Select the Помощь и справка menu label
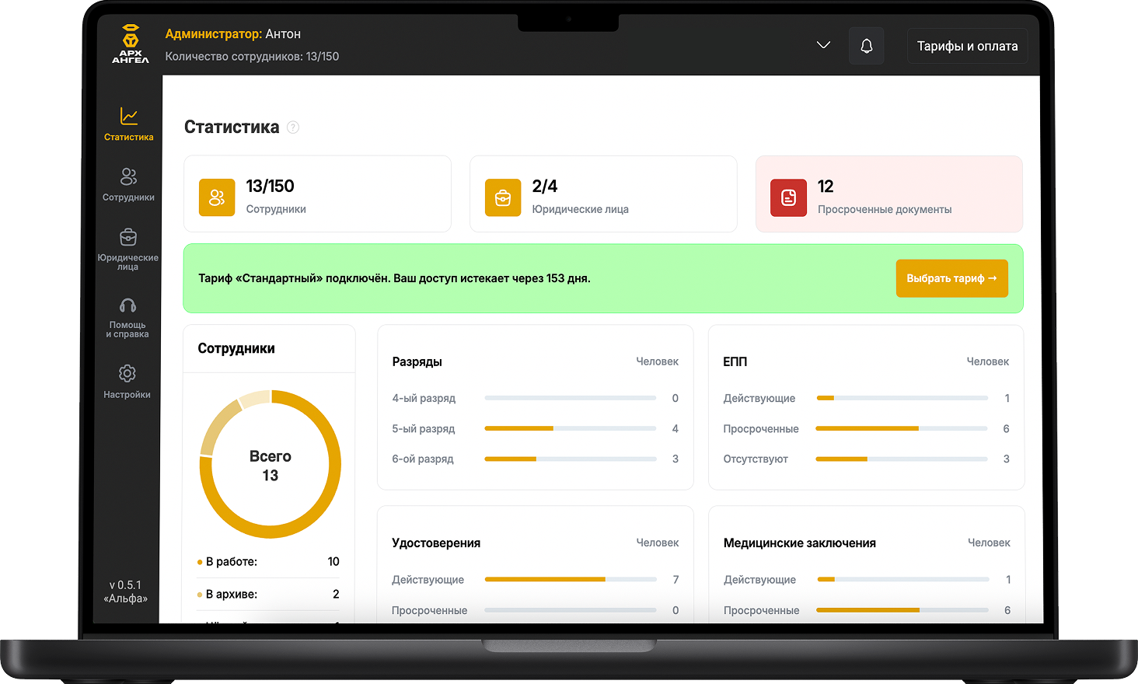 pyautogui.click(x=127, y=330)
